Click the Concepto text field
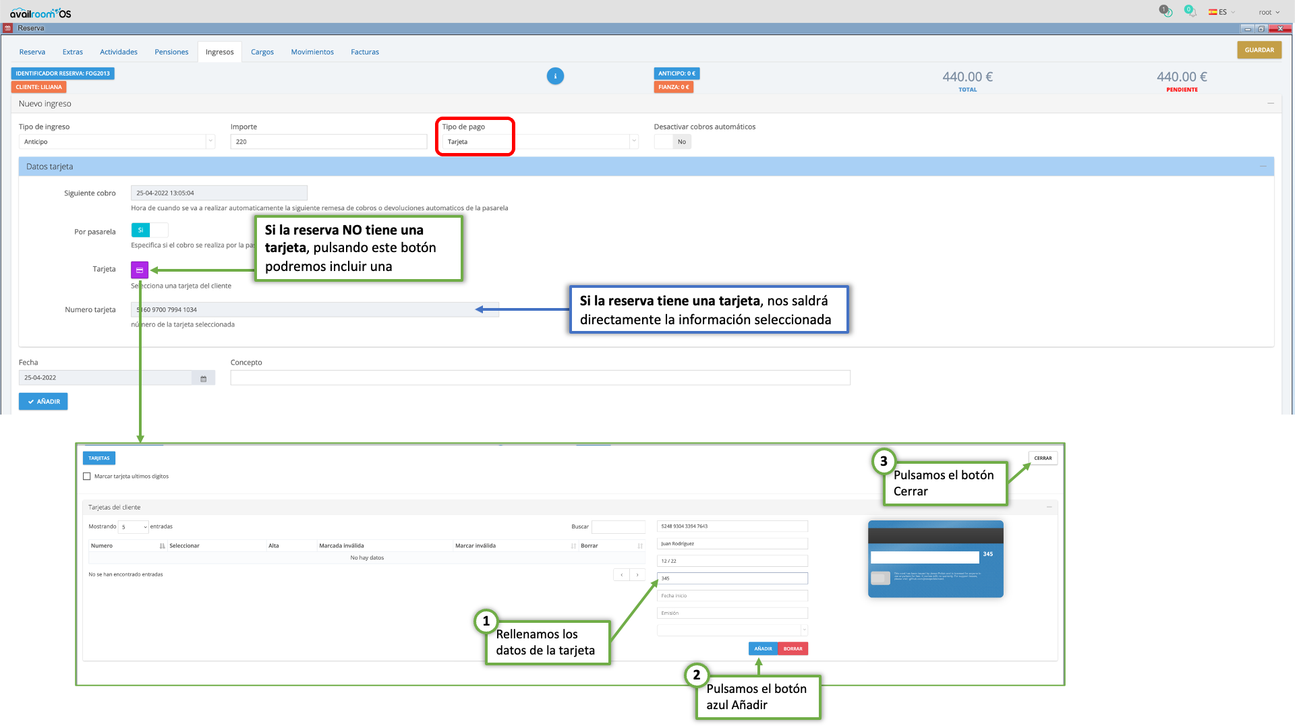Viewport: 1295px width, 728px height. coord(540,378)
